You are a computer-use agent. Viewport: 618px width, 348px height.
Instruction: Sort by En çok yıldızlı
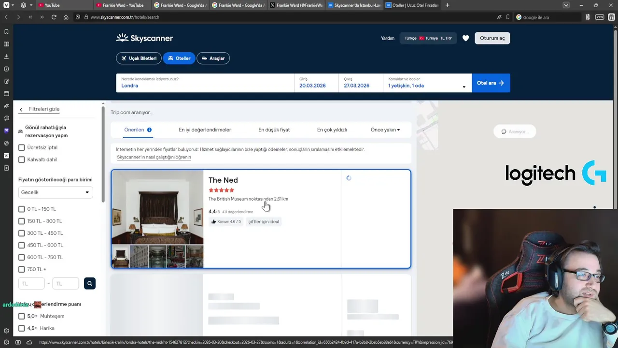click(332, 130)
